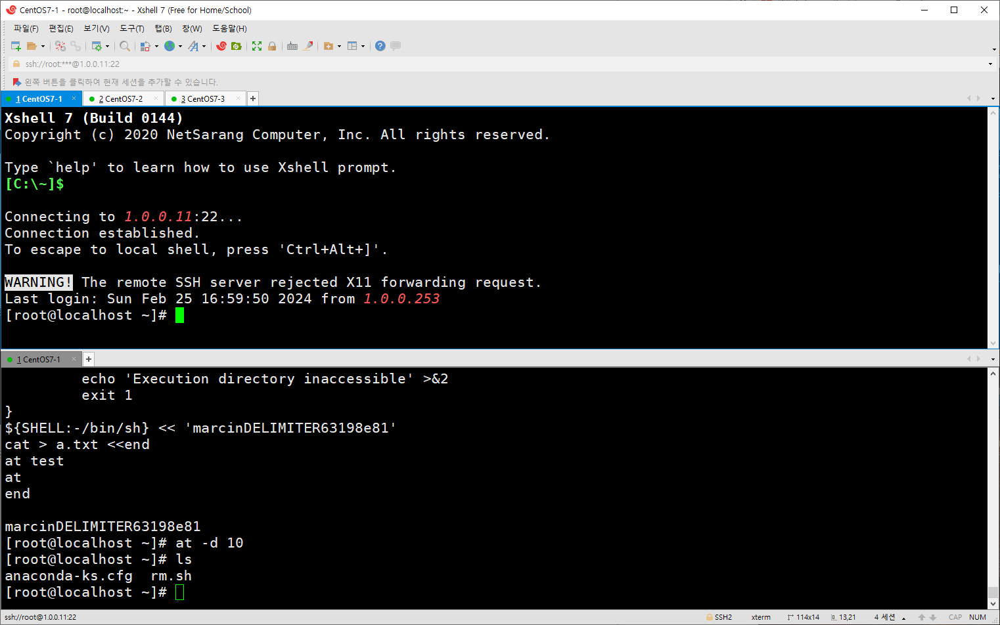Click the xterm status bar text
Image resolution: width=1000 pixels, height=625 pixels.
tap(761, 617)
